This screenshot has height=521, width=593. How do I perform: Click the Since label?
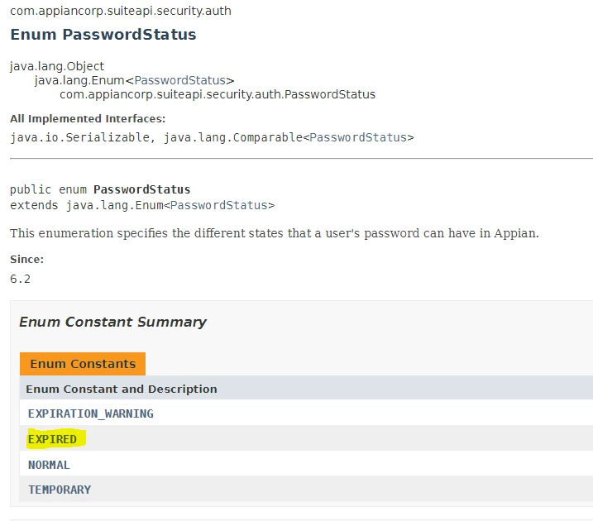coord(26,260)
